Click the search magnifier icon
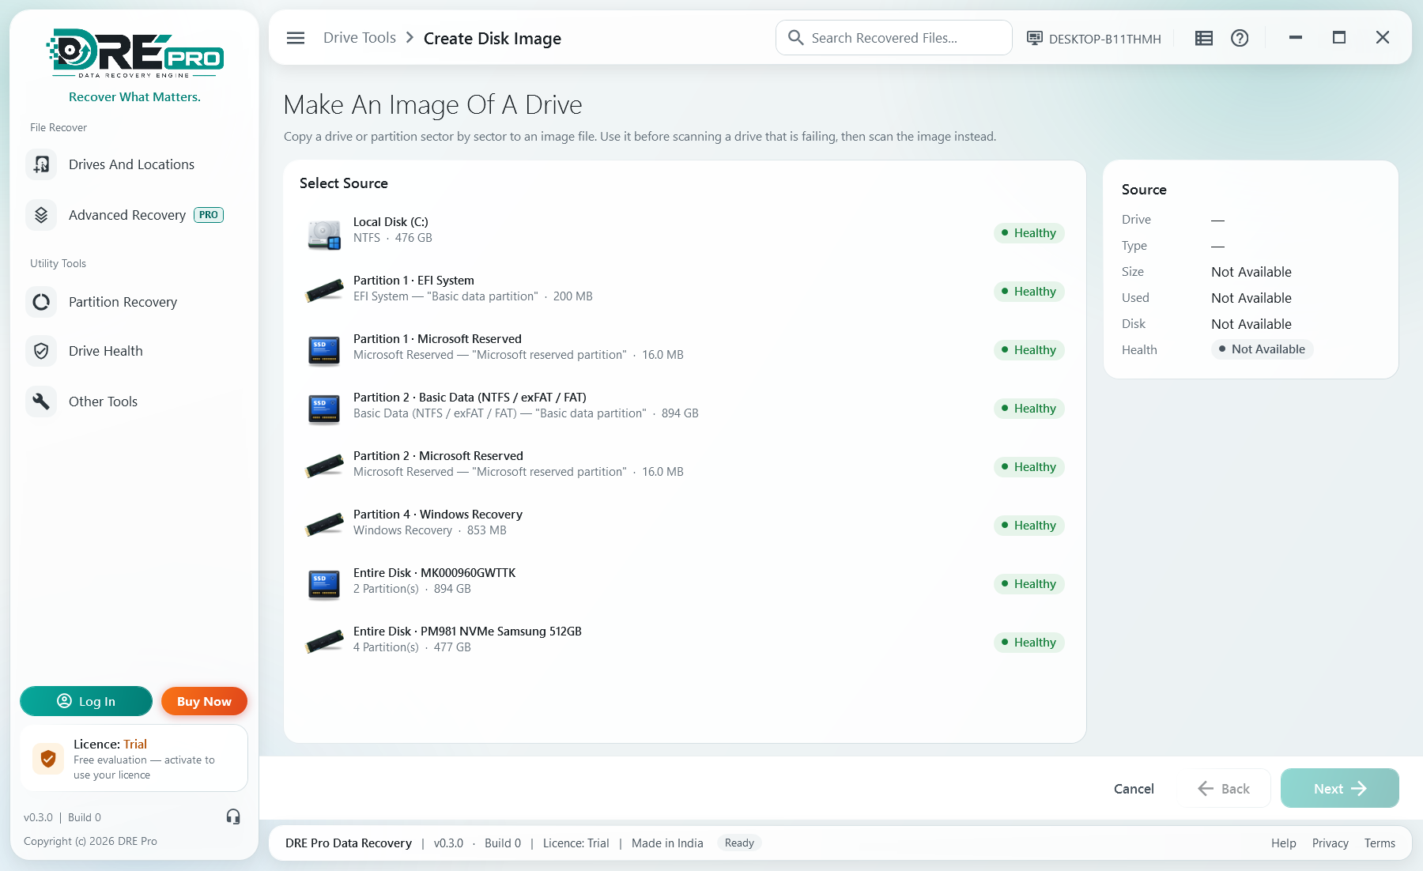Image resolution: width=1423 pixels, height=871 pixels. (x=796, y=38)
